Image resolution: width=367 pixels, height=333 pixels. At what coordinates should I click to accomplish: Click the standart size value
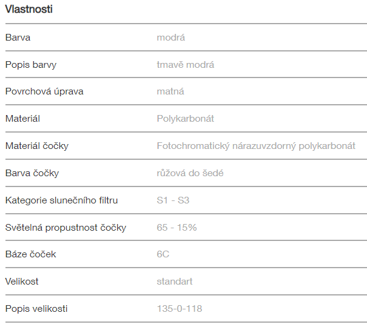[x=175, y=282]
